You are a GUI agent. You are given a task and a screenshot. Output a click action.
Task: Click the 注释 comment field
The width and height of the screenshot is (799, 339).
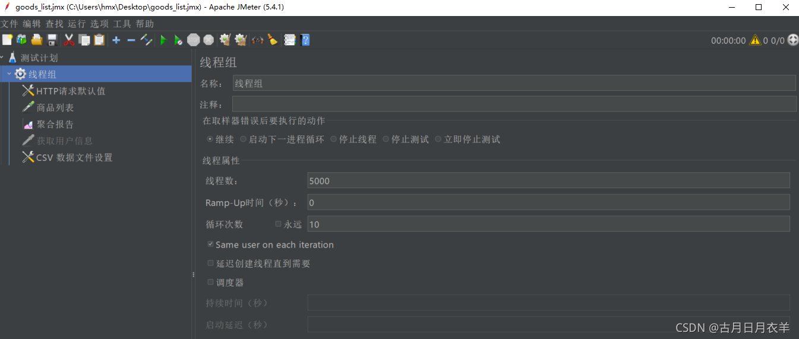tap(514, 104)
